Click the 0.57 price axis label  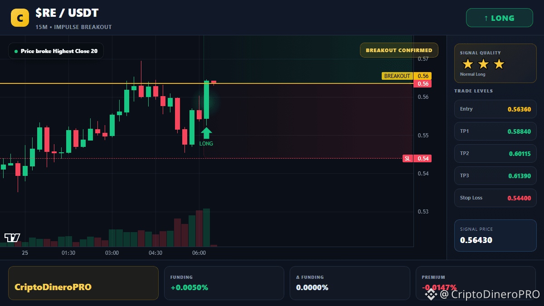[423, 59]
